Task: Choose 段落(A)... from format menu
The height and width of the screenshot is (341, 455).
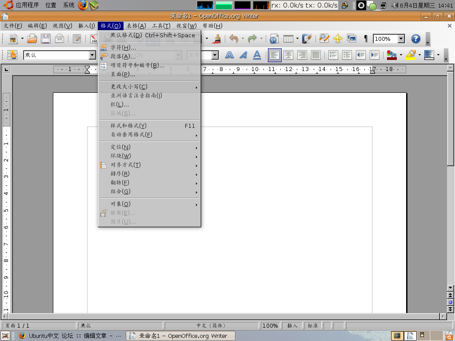Action: (149, 56)
